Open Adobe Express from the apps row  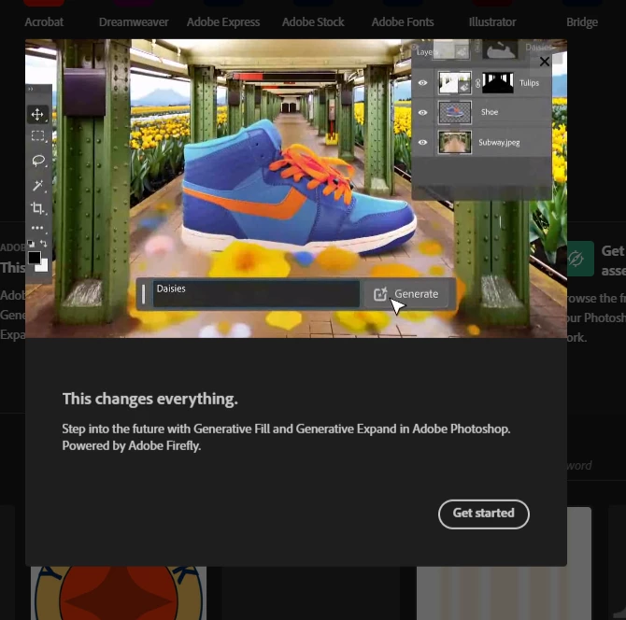223,22
